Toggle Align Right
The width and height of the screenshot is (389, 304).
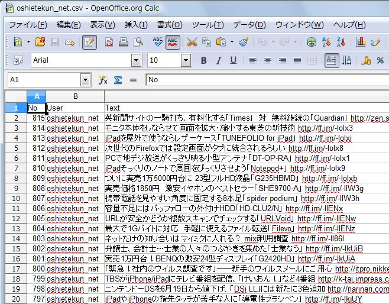click(x=283, y=60)
